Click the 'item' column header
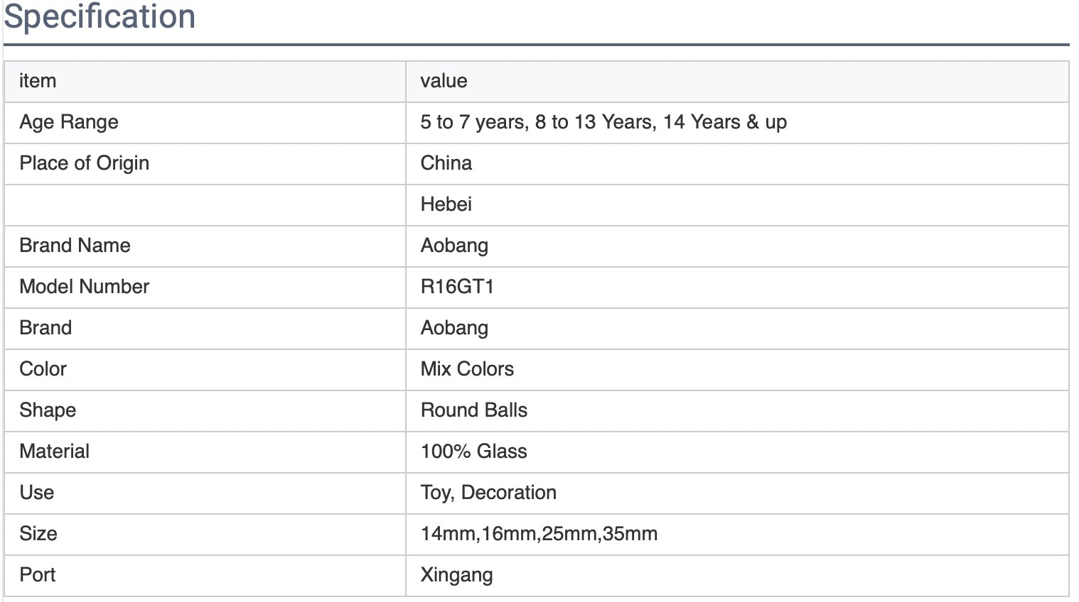Viewport: 1079px width, 602px height. (38, 81)
